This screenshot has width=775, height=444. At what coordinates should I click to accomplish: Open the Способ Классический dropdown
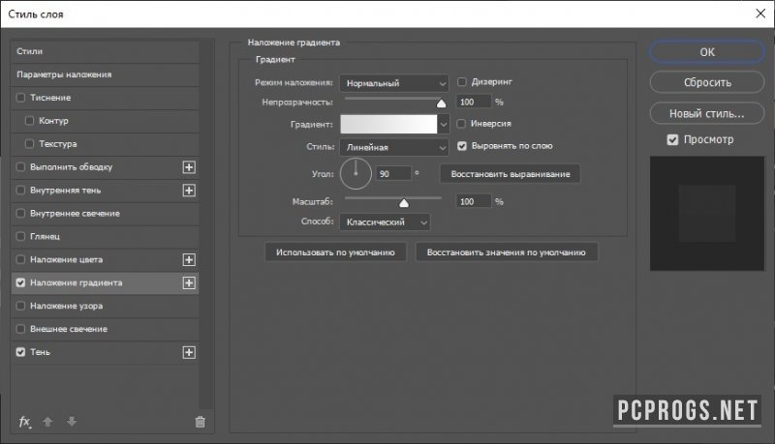tap(385, 222)
